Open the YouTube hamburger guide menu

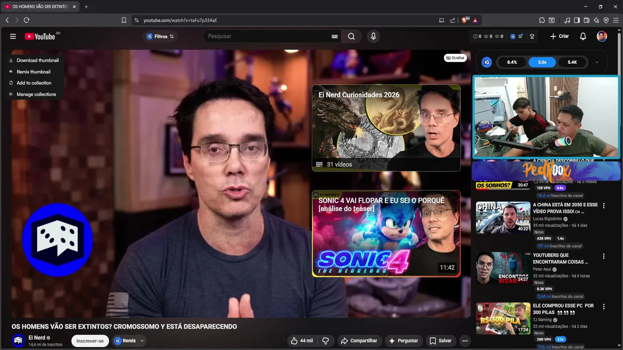(x=13, y=36)
